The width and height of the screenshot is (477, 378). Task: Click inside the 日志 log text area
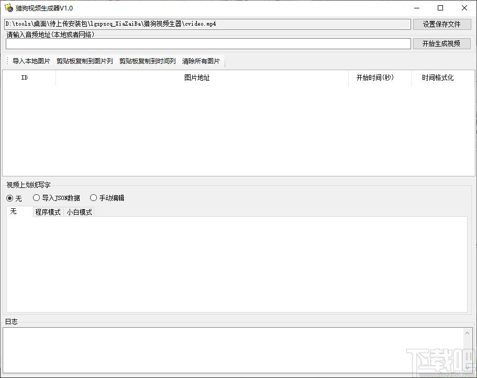click(x=234, y=350)
